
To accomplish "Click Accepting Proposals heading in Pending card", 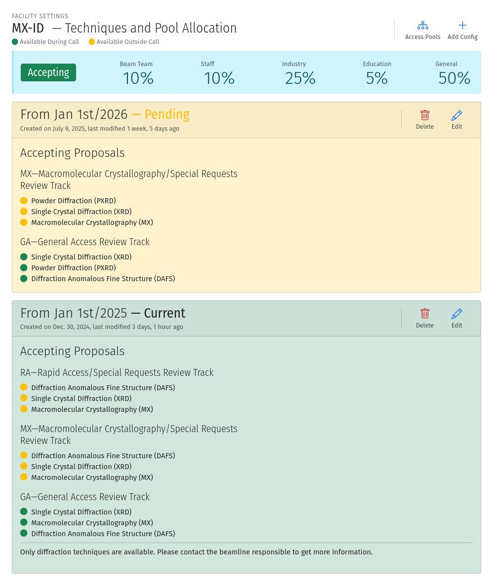I will [x=72, y=153].
